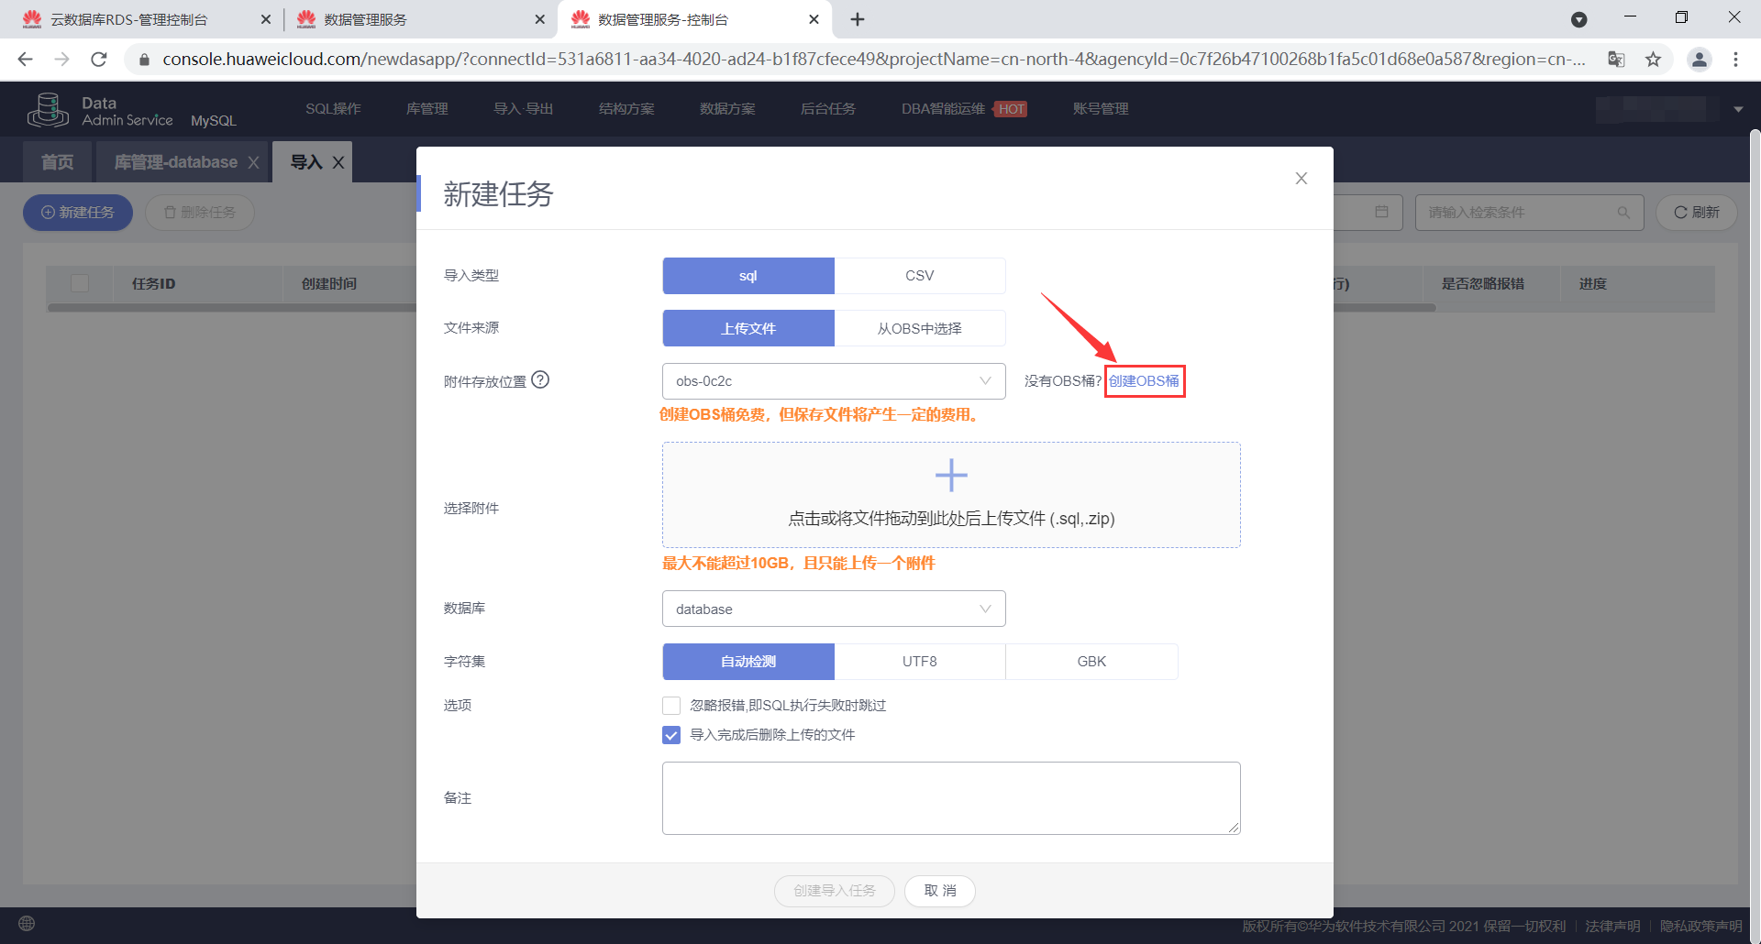Open 结构方案 menu
This screenshot has width=1761, height=944.
pyautogui.click(x=626, y=109)
